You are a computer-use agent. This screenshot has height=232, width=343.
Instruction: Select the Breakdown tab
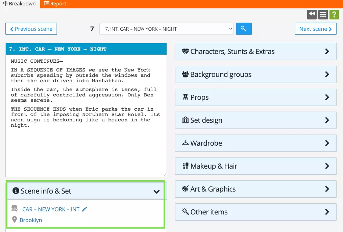[x=19, y=4]
